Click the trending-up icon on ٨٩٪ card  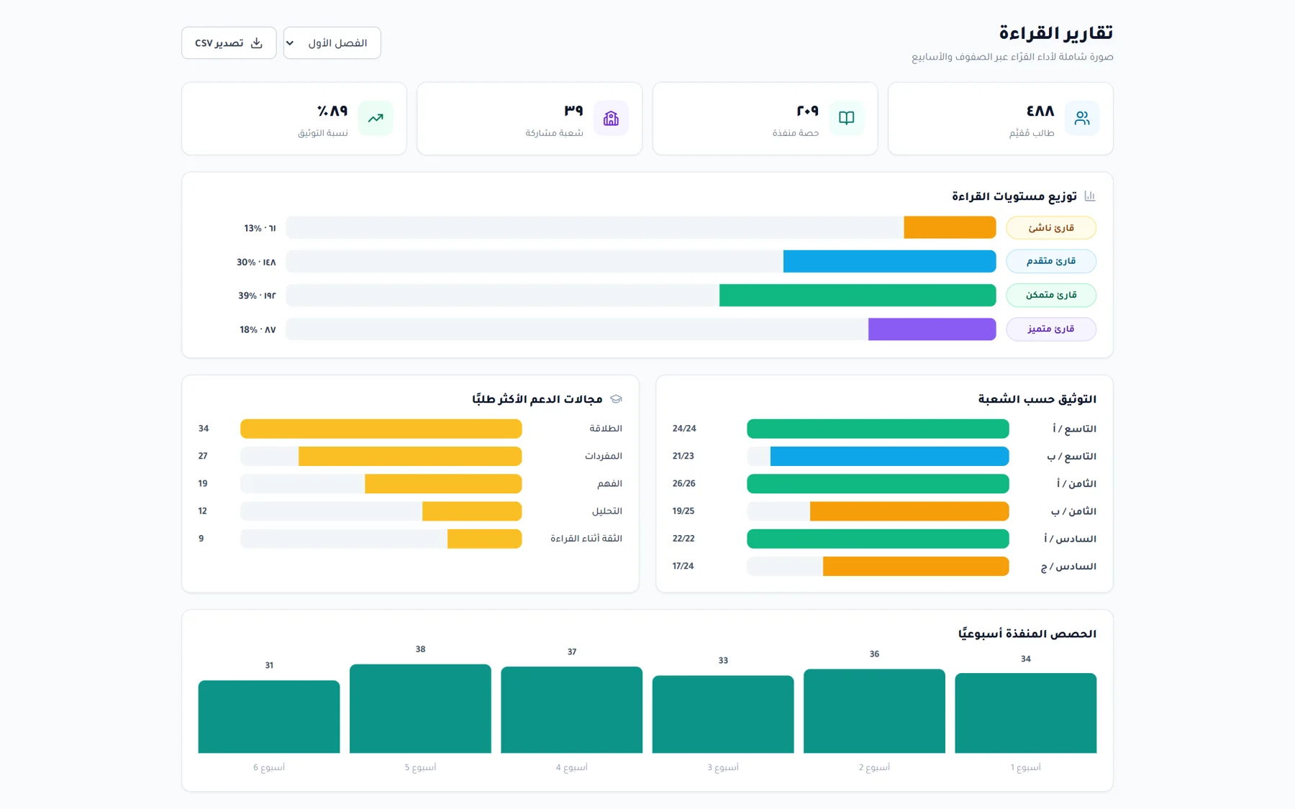coord(376,118)
